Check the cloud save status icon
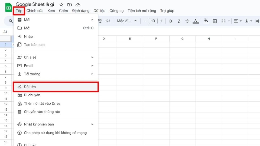260x146 pixels. tap(78, 5)
